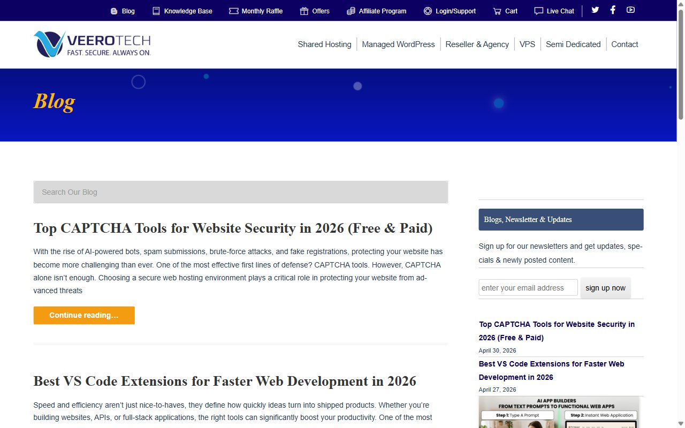Image resolution: width=685 pixels, height=428 pixels.
Task: Click the Live Chat link text
Action: (x=560, y=11)
